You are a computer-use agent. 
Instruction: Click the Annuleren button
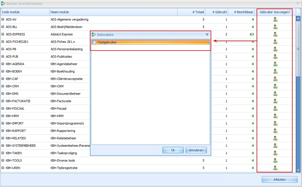tap(196, 150)
